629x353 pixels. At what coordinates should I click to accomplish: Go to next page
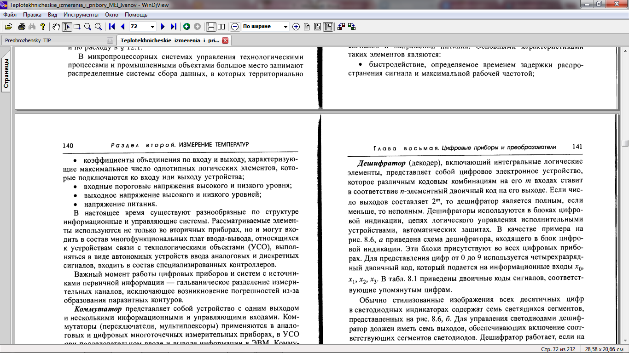pyautogui.click(x=163, y=27)
